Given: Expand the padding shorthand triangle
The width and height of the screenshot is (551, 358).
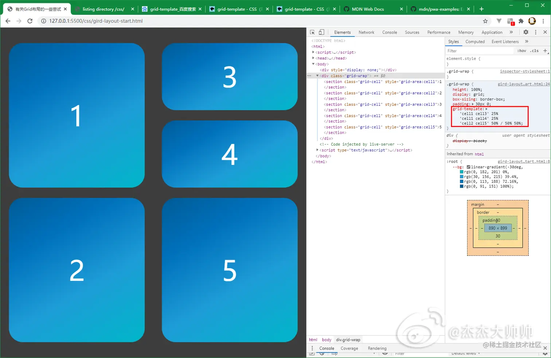Looking at the screenshot, I should tap(473, 104).
